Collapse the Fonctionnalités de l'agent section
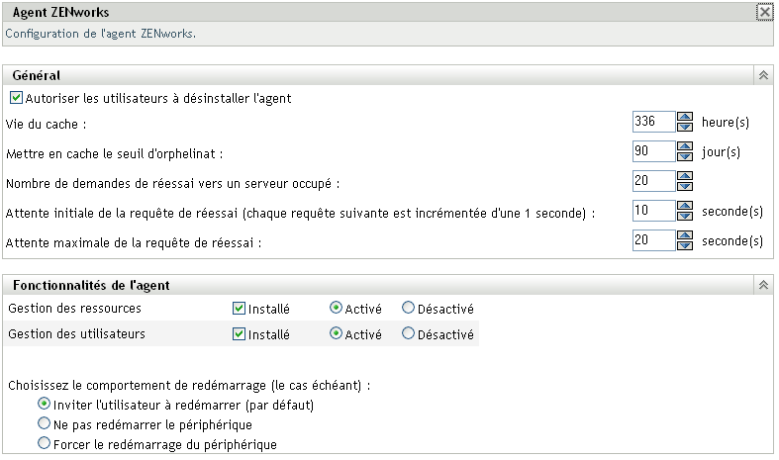 point(763,285)
